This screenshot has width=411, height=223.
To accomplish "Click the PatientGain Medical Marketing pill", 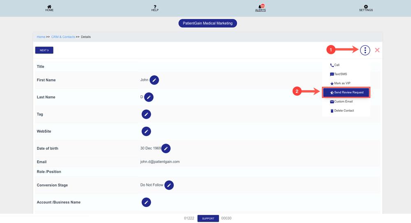I will tap(208, 23).
